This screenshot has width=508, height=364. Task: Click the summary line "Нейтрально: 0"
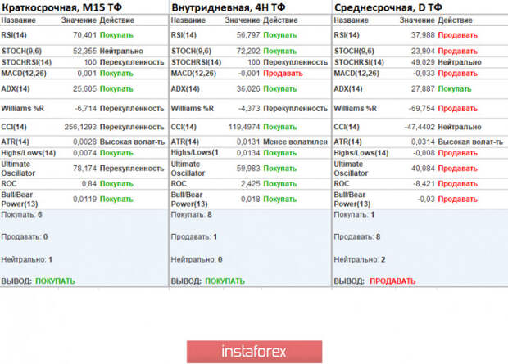click(197, 259)
